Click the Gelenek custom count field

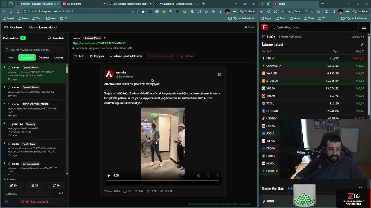[x=29, y=194]
